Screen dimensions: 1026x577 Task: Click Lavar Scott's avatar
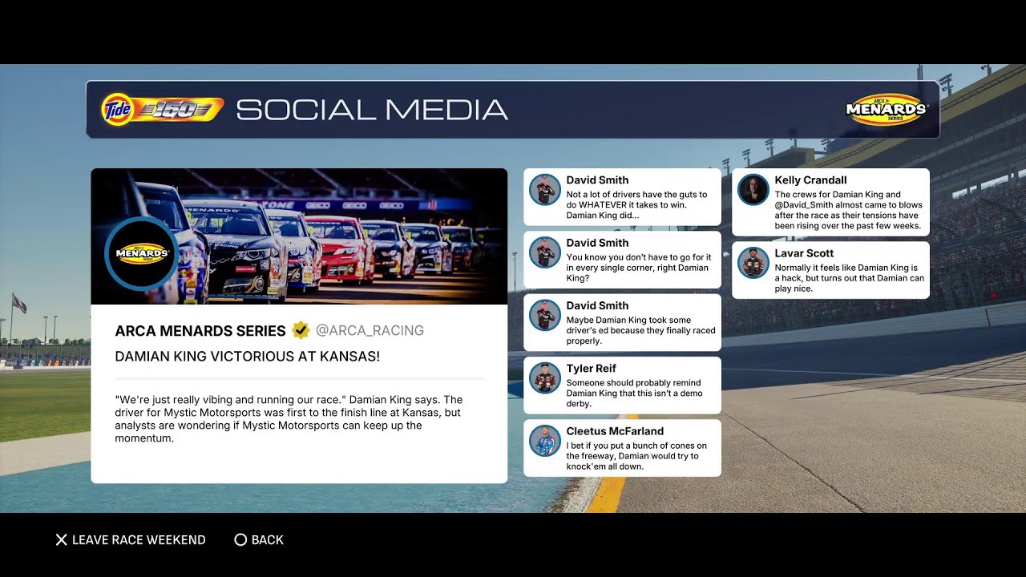point(753,263)
